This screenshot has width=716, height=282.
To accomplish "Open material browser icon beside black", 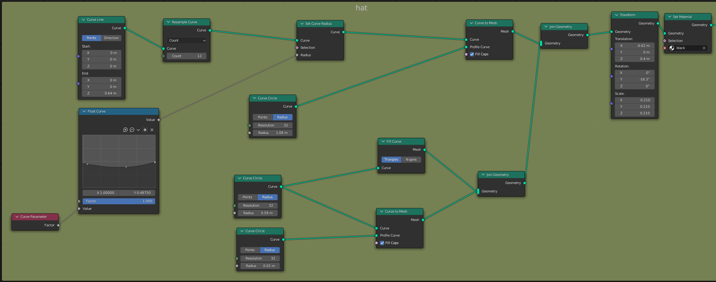I will tap(672, 48).
